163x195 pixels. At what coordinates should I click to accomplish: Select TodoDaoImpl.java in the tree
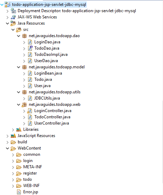pos(51,54)
